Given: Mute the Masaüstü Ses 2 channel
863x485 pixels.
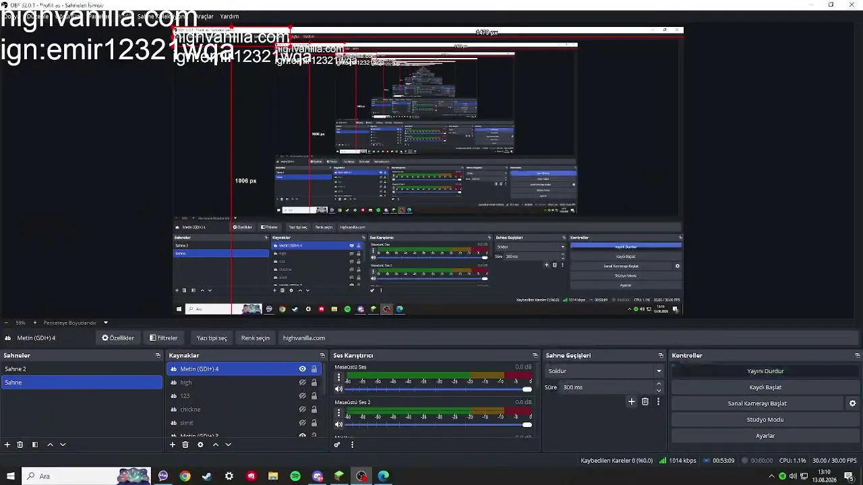Looking at the screenshot, I should point(338,424).
